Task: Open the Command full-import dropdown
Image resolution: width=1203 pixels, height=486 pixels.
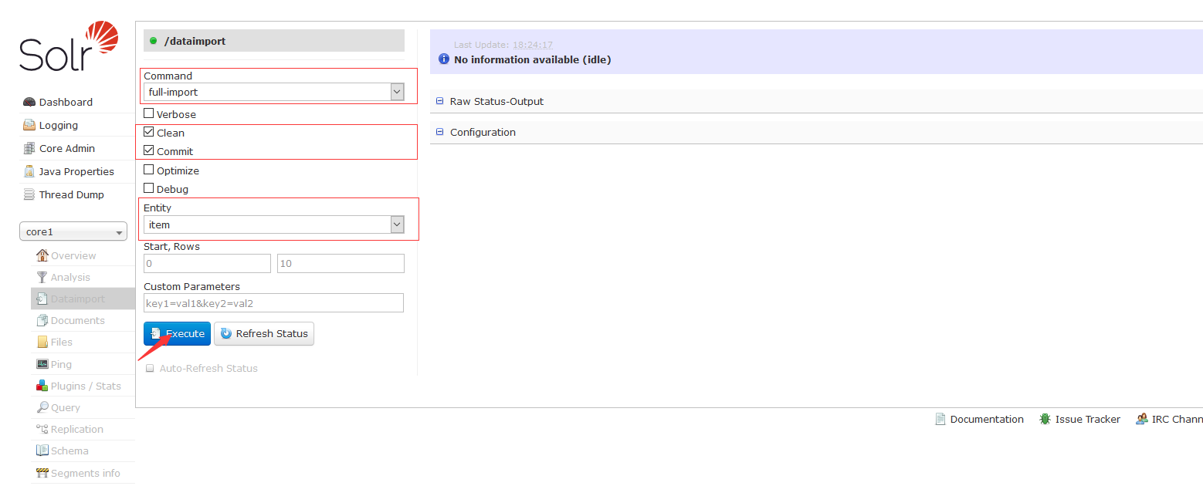Action: [x=274, y=92]
